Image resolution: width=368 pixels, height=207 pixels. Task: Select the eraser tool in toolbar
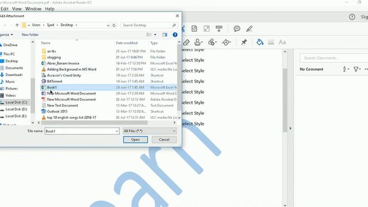(x=186, y=42)
